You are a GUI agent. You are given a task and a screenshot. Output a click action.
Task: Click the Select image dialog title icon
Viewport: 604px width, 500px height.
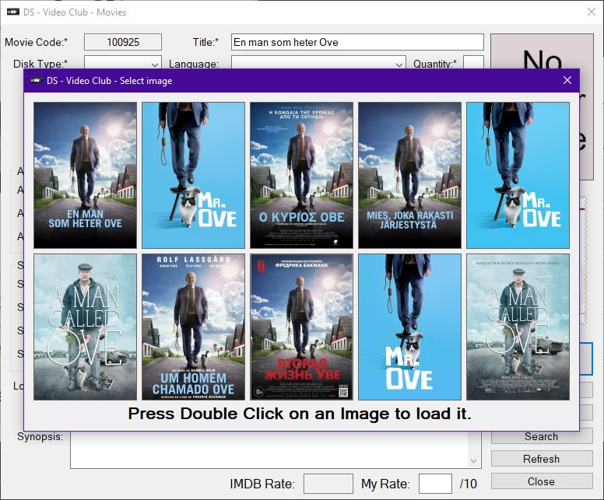(x=37, y=80)
